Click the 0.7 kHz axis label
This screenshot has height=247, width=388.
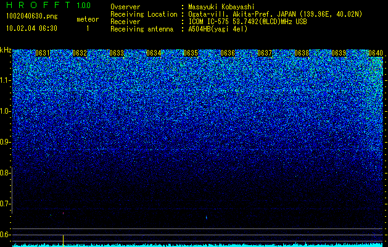(x=5, y=204)
